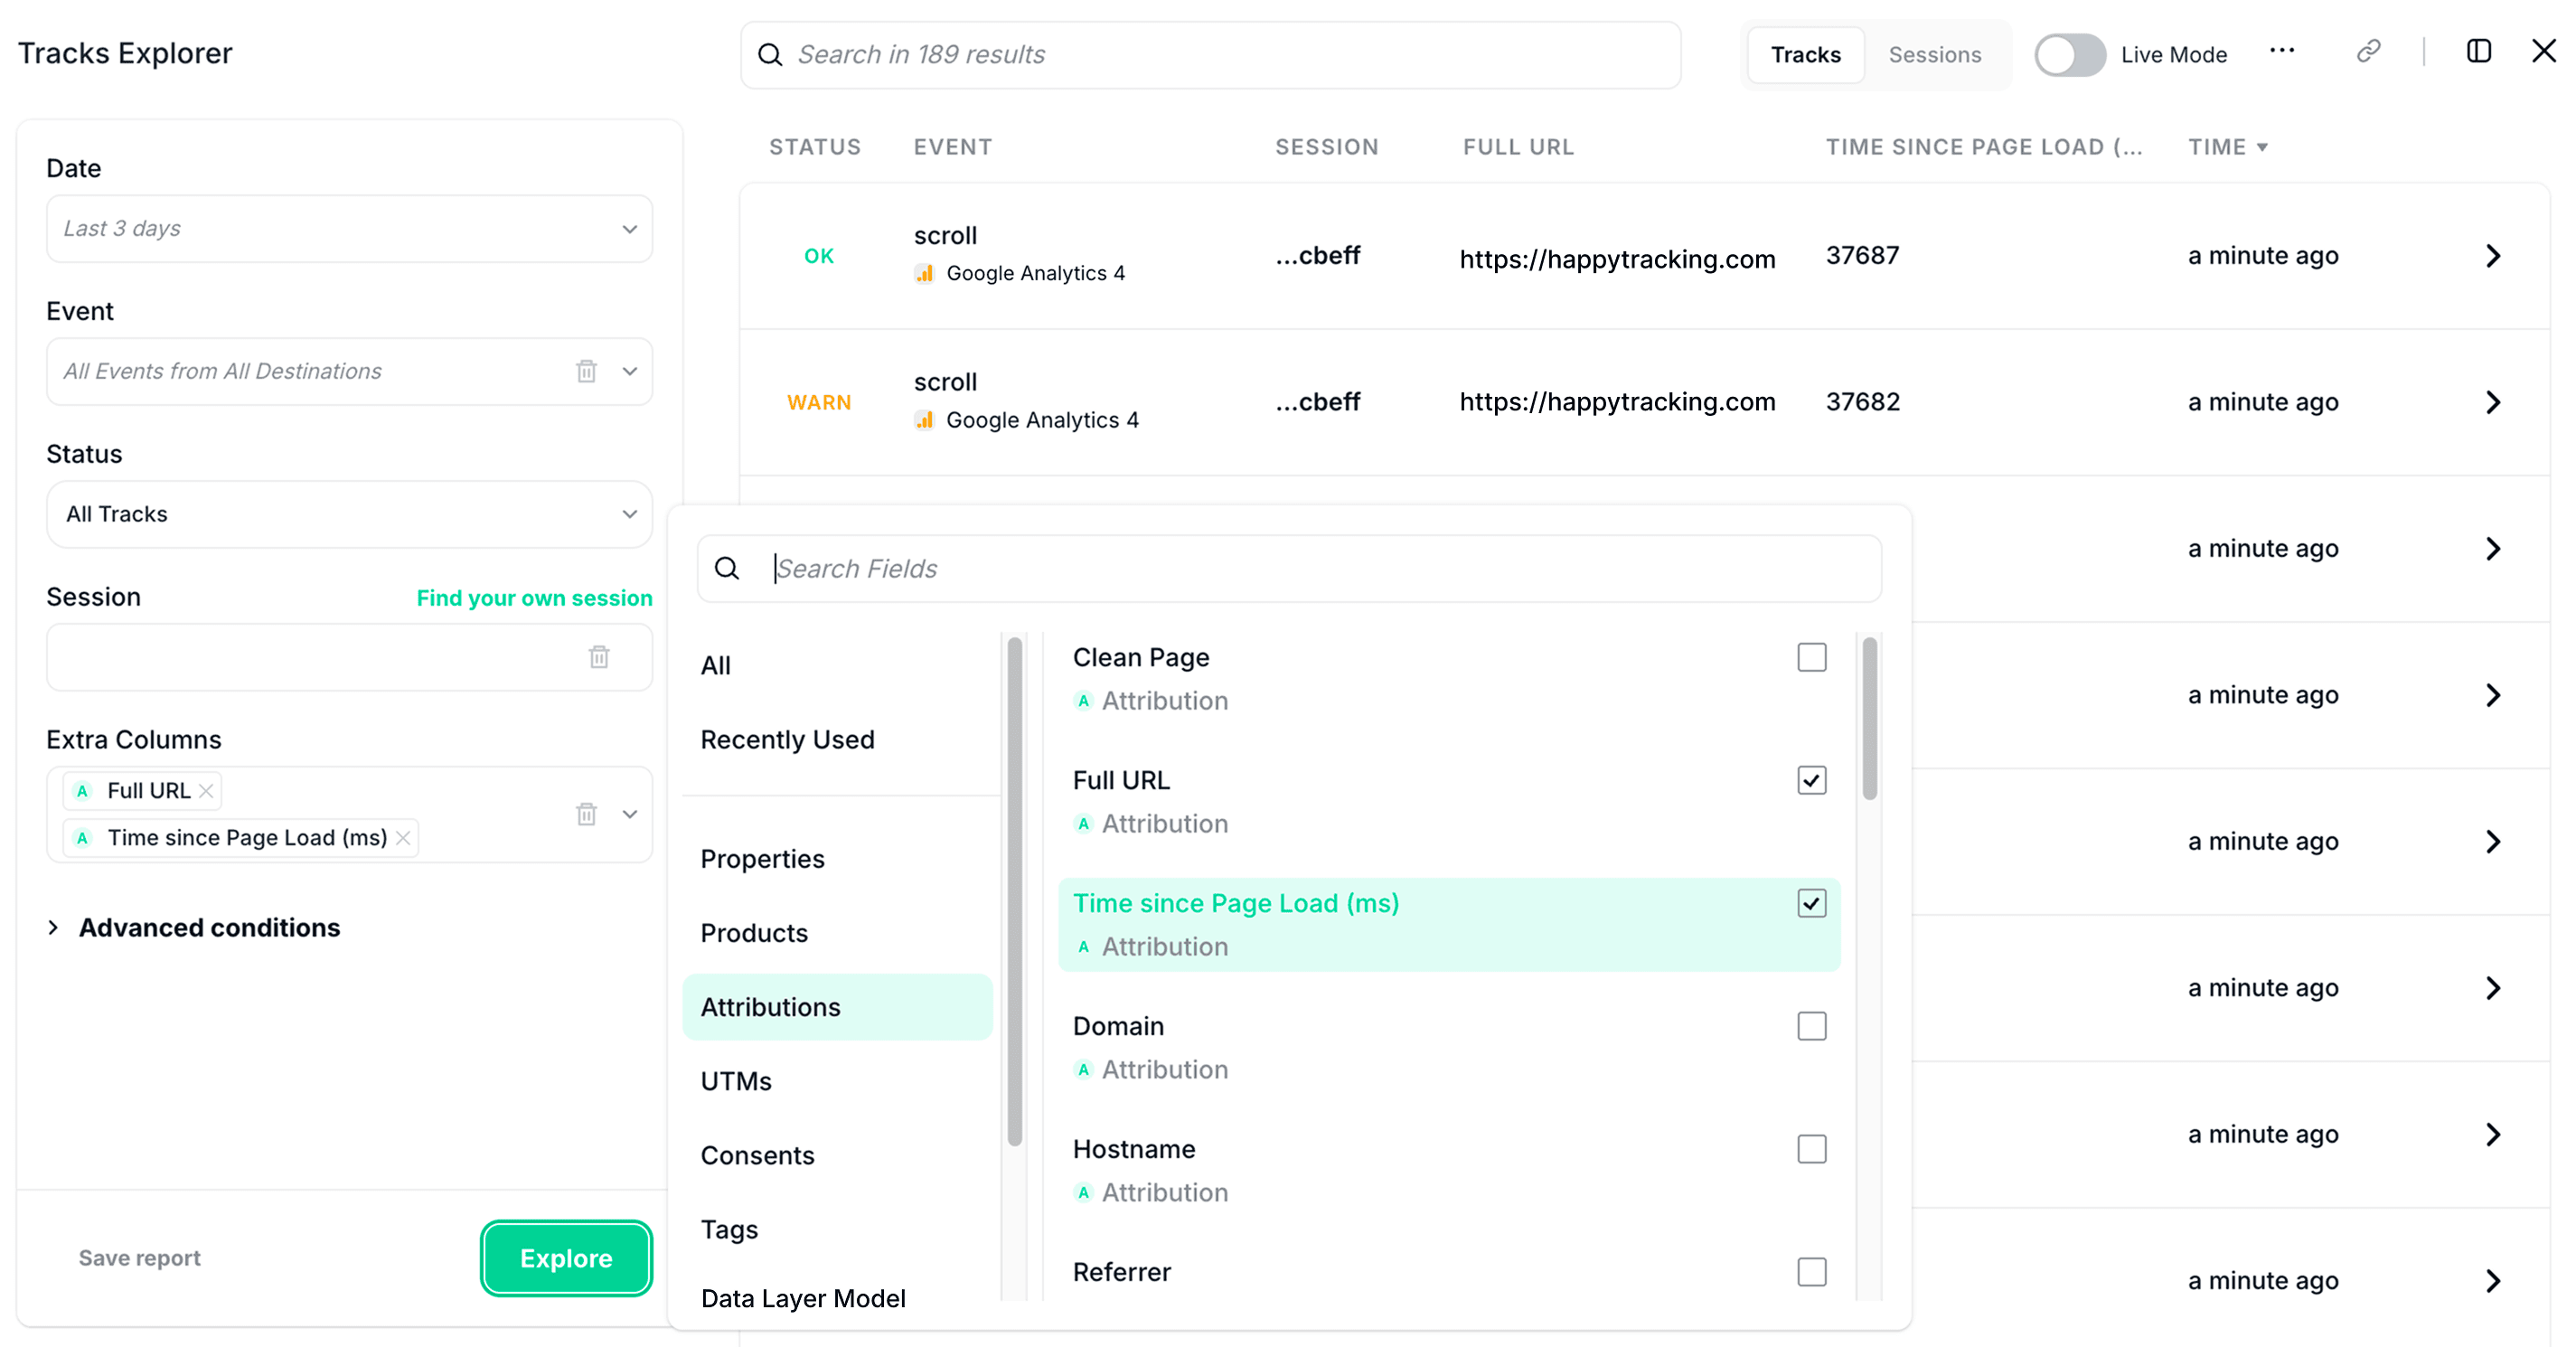Toggle Live Mode switch
The width and height of the screenshot is (2576, 1347).
point(2069,55)
